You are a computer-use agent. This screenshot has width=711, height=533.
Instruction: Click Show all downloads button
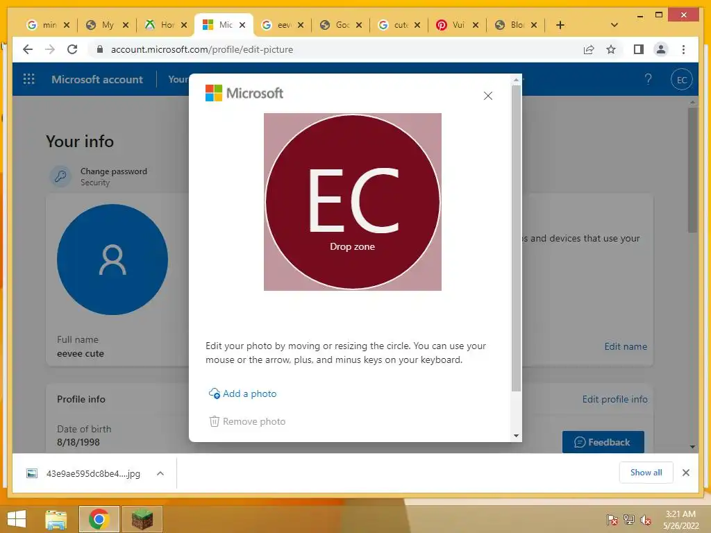[646, 472]
